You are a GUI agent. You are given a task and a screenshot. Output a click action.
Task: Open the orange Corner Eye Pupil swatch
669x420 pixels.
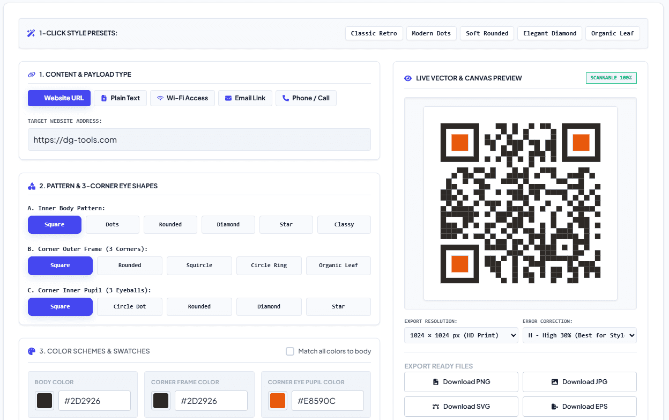tap(278, 401)
